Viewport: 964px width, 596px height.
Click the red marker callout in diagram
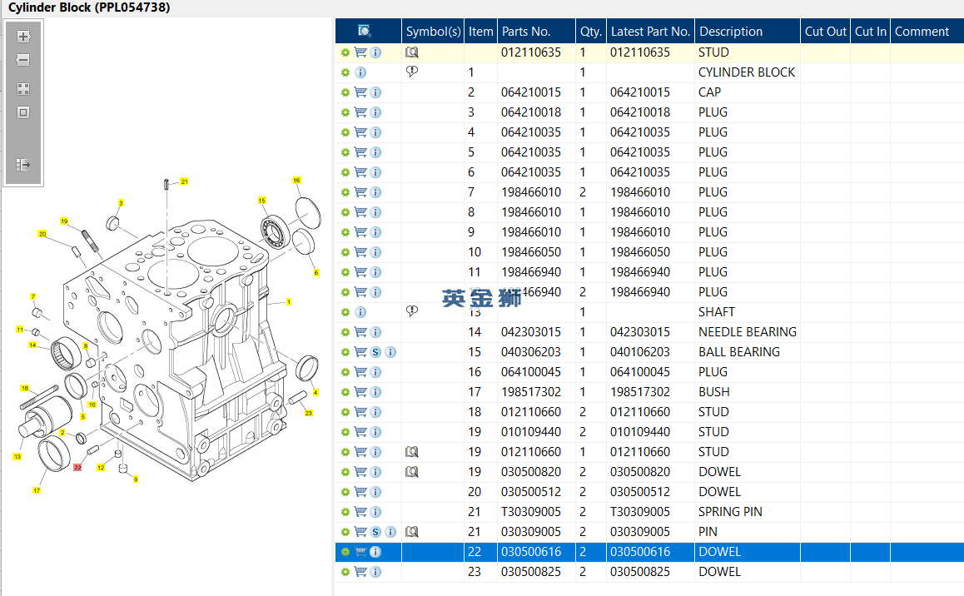click(77, 468)
